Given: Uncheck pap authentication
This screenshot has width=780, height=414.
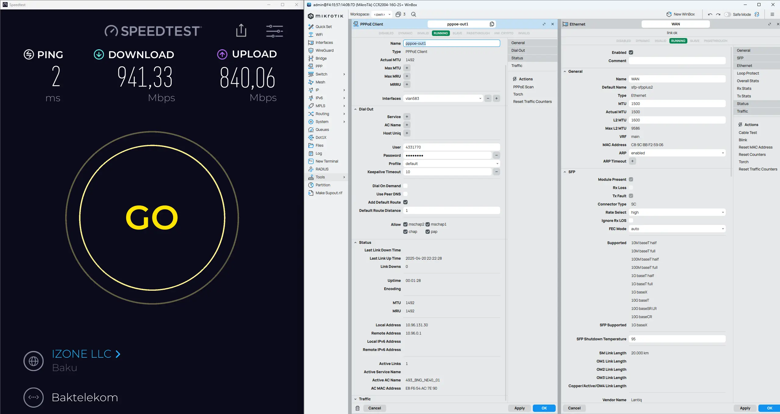Looking at the screenshot, I should (x=428, y=232).
